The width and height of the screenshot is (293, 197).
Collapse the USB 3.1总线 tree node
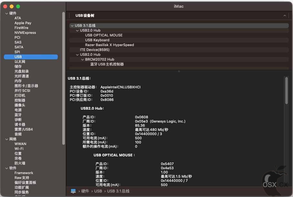pos(72,25)
